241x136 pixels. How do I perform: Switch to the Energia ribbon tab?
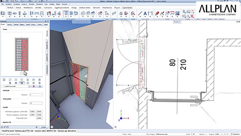[74, 8]
